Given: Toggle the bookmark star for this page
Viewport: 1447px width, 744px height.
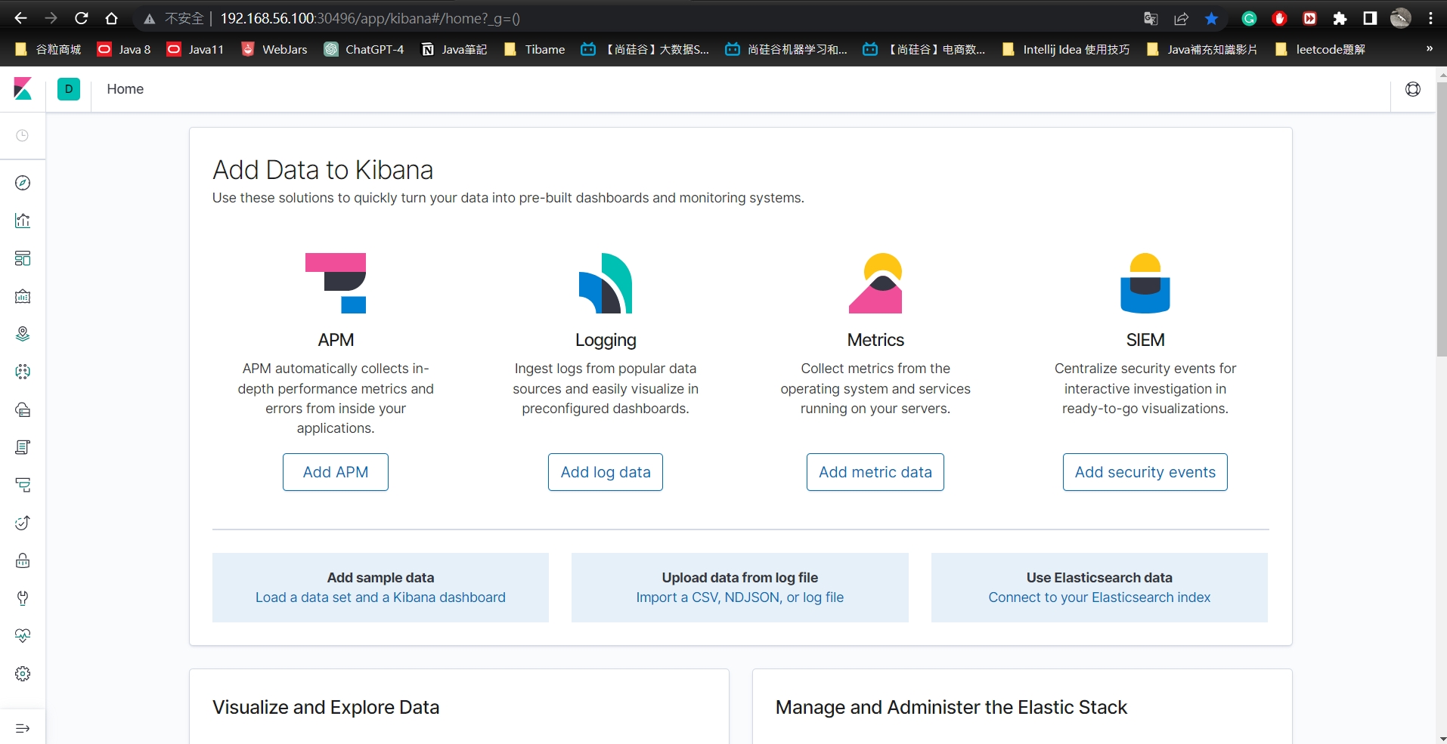Looking at the screenshot, I should pyautogui.click(x=1211, y=19).
